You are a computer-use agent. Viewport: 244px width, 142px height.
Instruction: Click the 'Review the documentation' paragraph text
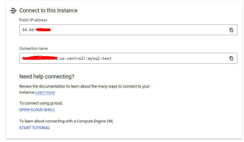click(84, 86)
